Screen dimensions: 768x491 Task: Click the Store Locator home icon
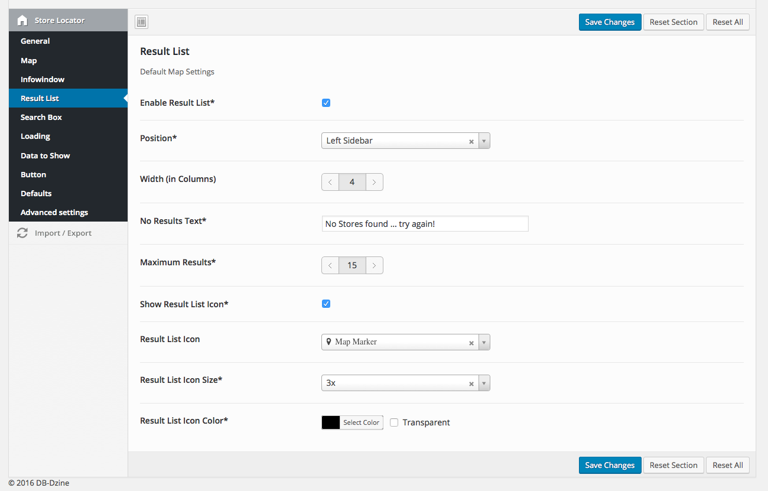point(22,21)
